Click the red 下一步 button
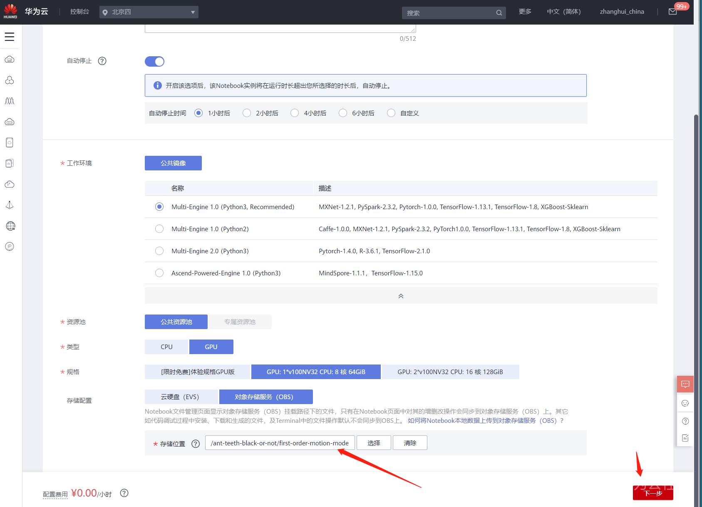Viewport: 702px width, 507px height. pyautogui.click(x=653, y=493)
